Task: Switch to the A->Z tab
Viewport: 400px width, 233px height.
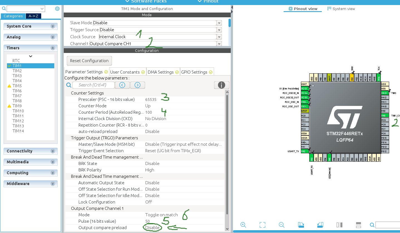Action: click(33, 16)
